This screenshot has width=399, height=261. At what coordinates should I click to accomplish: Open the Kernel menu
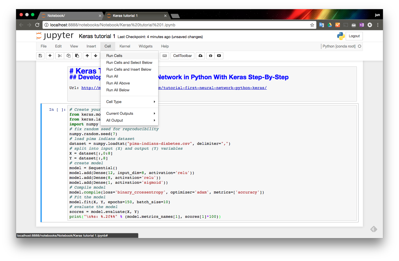(x=125, y=46)
